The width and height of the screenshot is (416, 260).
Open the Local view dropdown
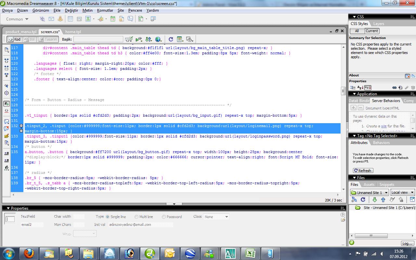(x=402, y=192)
